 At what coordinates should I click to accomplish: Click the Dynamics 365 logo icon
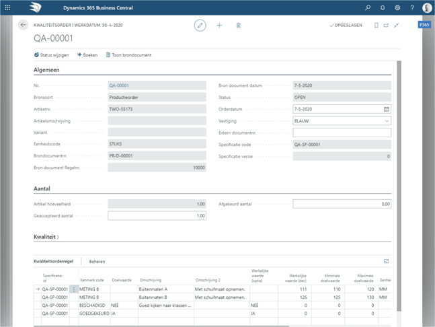point(36,7)
